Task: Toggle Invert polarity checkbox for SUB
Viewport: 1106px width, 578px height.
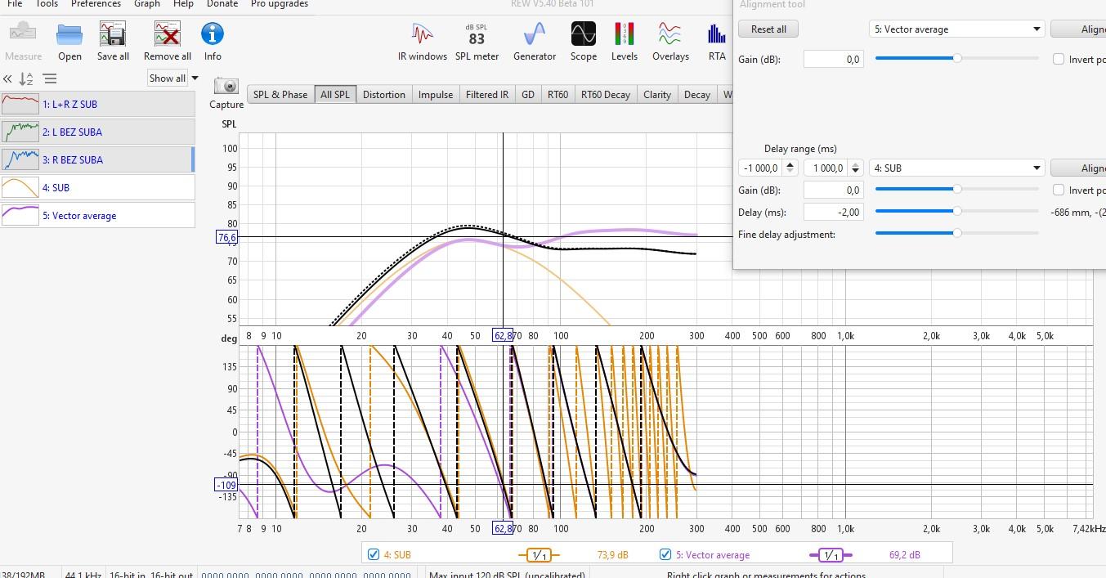Action: coord(1059,190)
